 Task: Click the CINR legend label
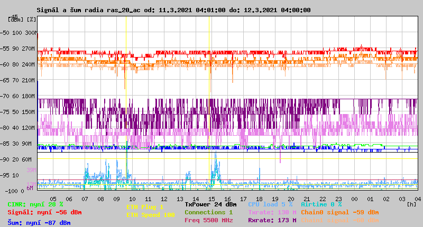(35, 204)
